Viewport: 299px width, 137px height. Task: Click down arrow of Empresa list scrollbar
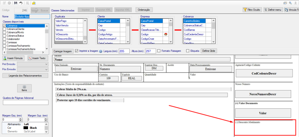click(171, 42)
